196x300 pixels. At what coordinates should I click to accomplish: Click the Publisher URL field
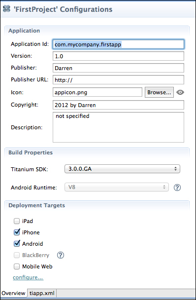tap(118, 80)
